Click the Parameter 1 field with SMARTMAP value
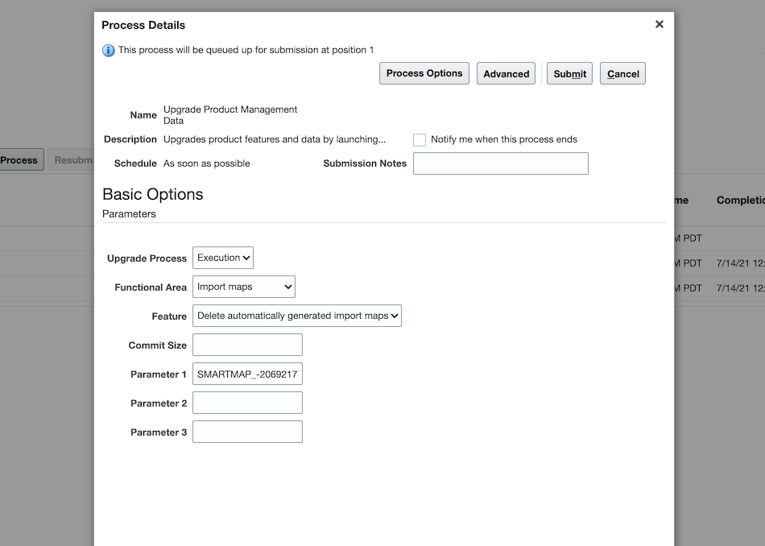This screenshot has height=546, width=765. [x=247, y=374]
